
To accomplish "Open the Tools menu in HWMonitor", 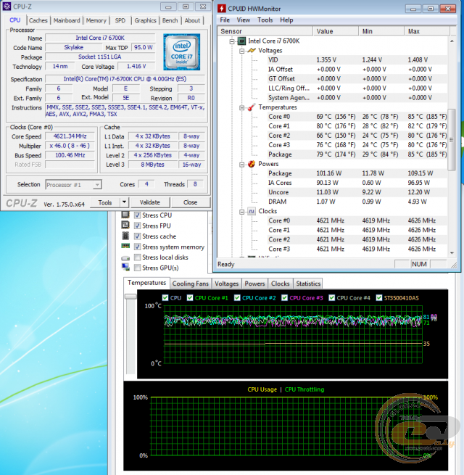I will click(x=265, y=20).
